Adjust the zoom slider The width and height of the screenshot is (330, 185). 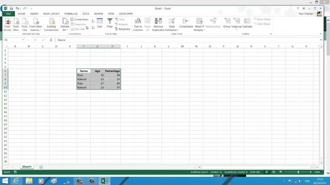[298, 172]
